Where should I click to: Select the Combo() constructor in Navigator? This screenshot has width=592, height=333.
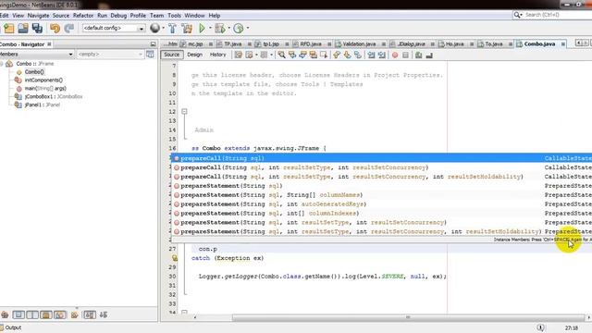[x=34, y=72]
